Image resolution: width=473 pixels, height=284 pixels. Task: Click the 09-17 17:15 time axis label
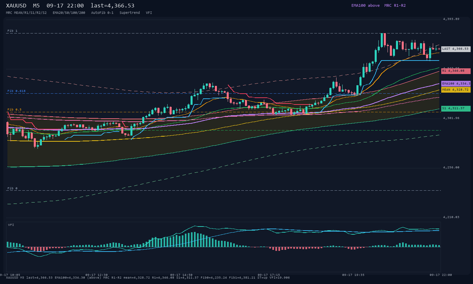(x=269, y=275)
